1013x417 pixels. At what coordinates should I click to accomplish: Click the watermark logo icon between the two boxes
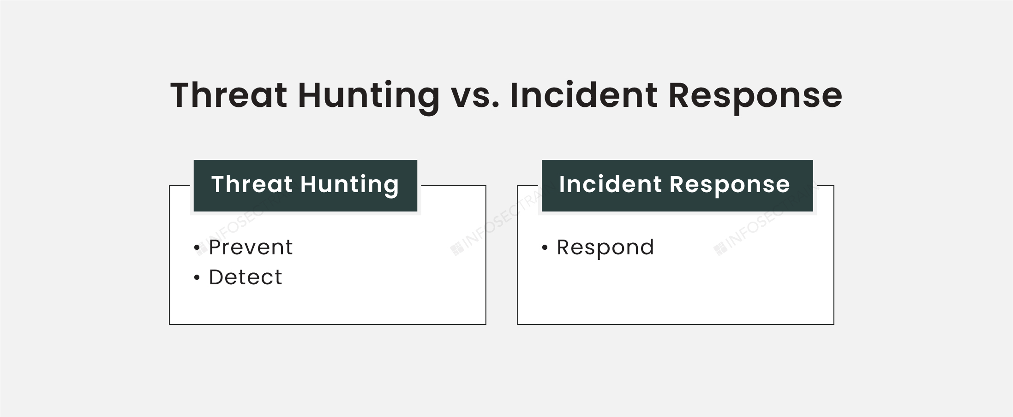457,249
